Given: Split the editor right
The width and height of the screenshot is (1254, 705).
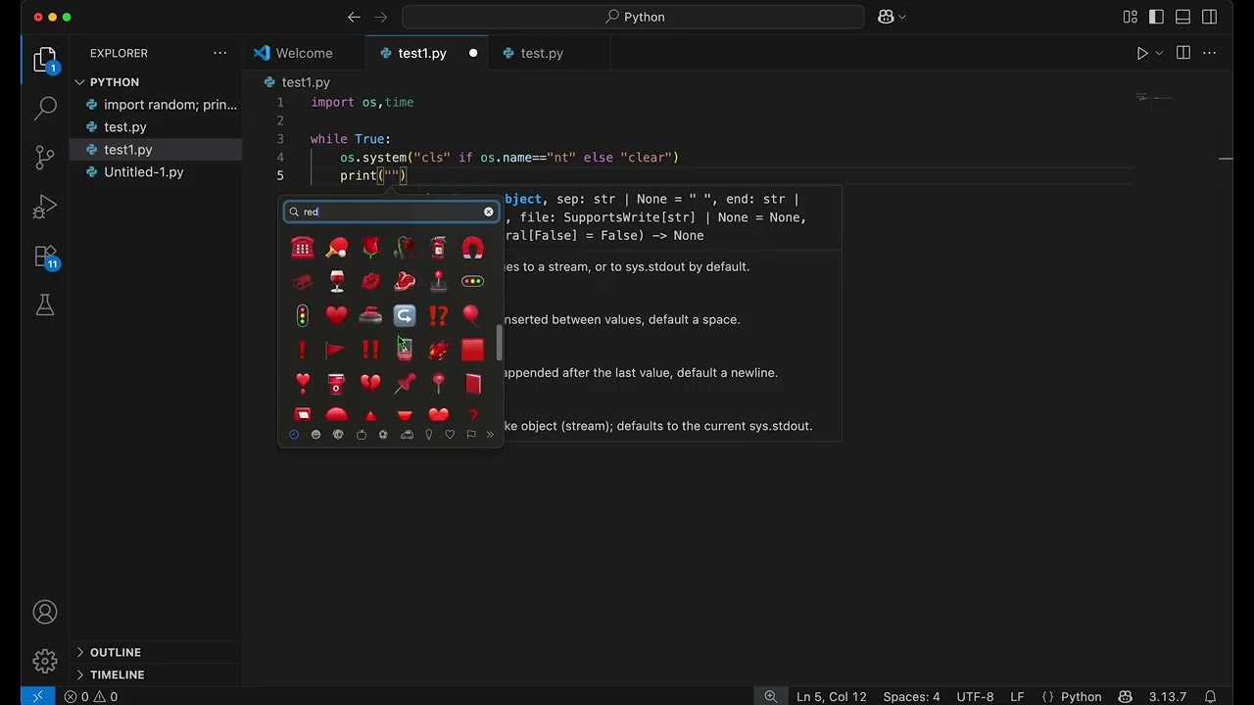Looking at the screenshot, I should coord(1183,53).
